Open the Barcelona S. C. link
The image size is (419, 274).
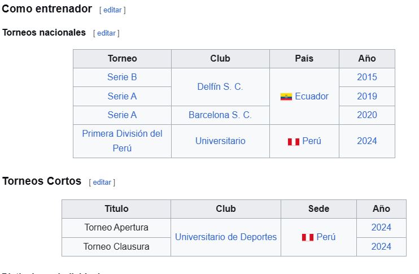(x=220, y=115)
